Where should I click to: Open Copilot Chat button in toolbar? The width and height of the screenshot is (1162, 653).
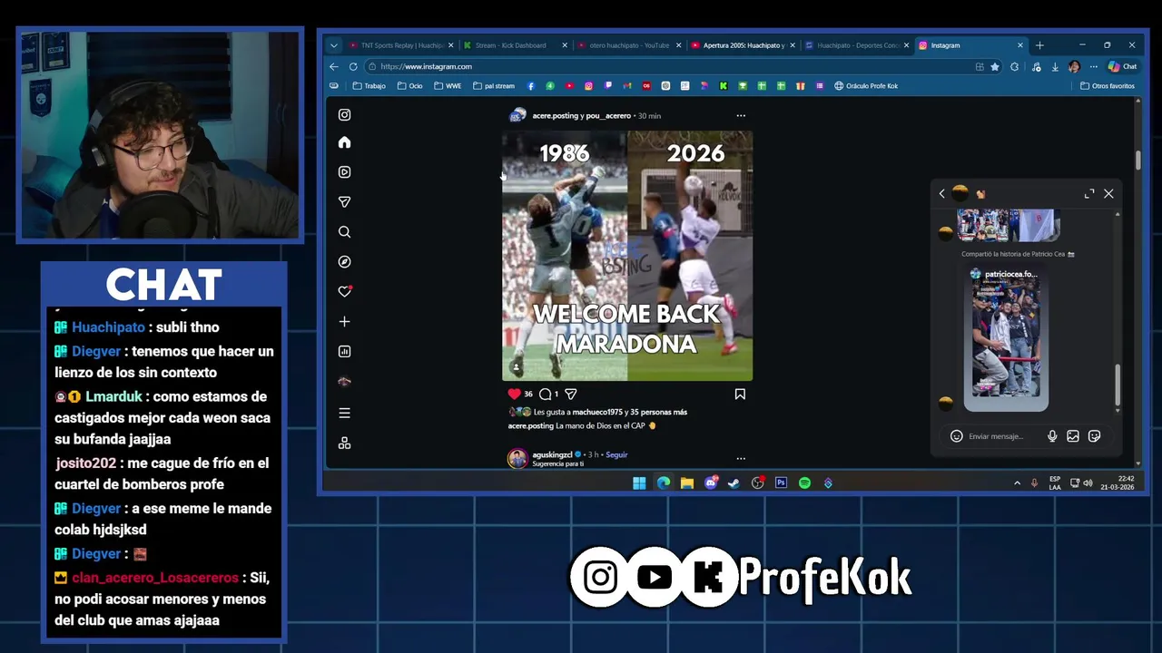click(x=1122, y=66)
